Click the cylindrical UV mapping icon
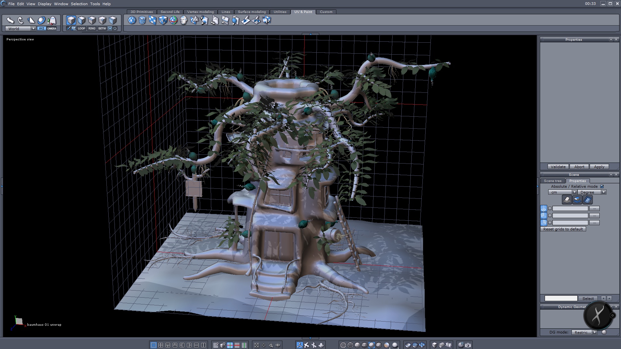 coord(142,20)
